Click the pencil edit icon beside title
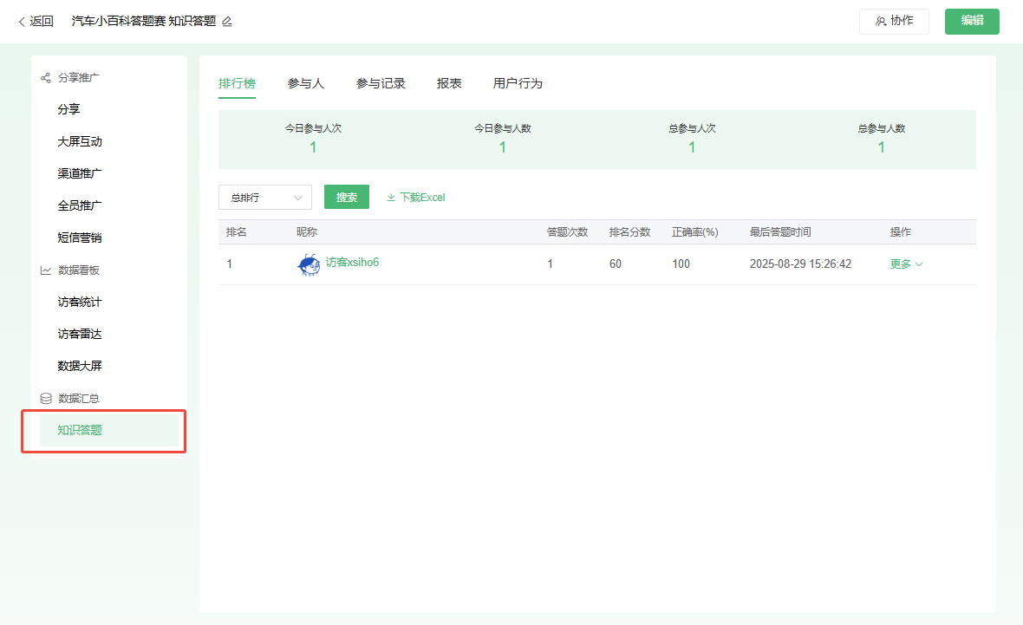The image size is (1023, 625). (x=227, y=22)
